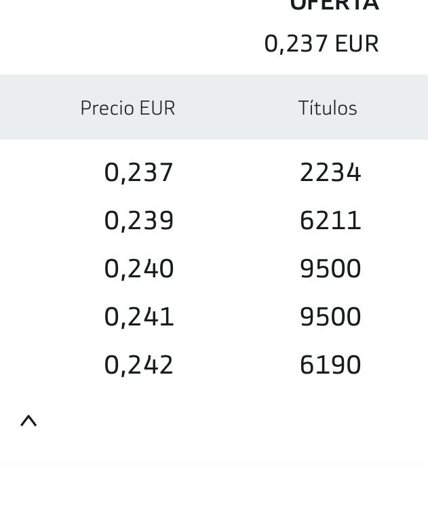Select price 0,240 in the offer table
Image resolution: width=428 pixels, height=516 pixels.
pyautogui.click(x=138, y=269)
